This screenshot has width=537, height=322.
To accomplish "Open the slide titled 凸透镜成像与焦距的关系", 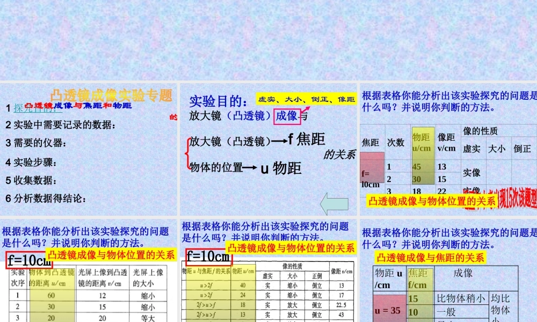I will pos(448,270).
